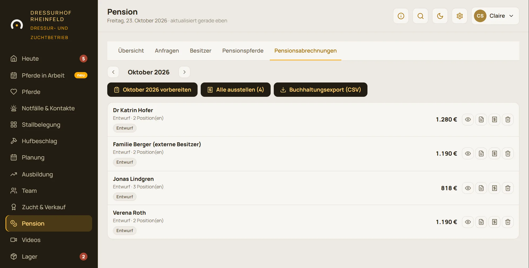Open Stallbelegung sidebar item
Viewport: 529px width, 268px height.
click(x=49, y=125)
